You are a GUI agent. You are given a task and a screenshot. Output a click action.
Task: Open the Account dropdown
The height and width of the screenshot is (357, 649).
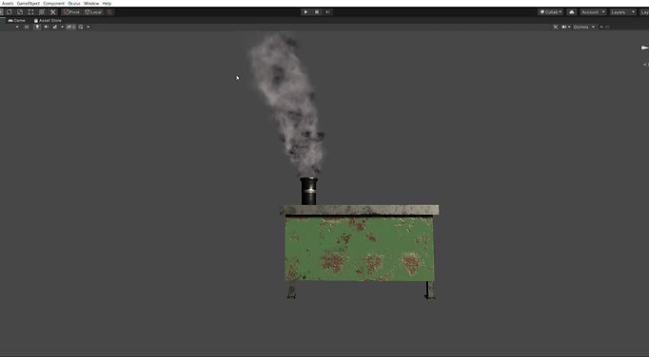click(593, 12)
